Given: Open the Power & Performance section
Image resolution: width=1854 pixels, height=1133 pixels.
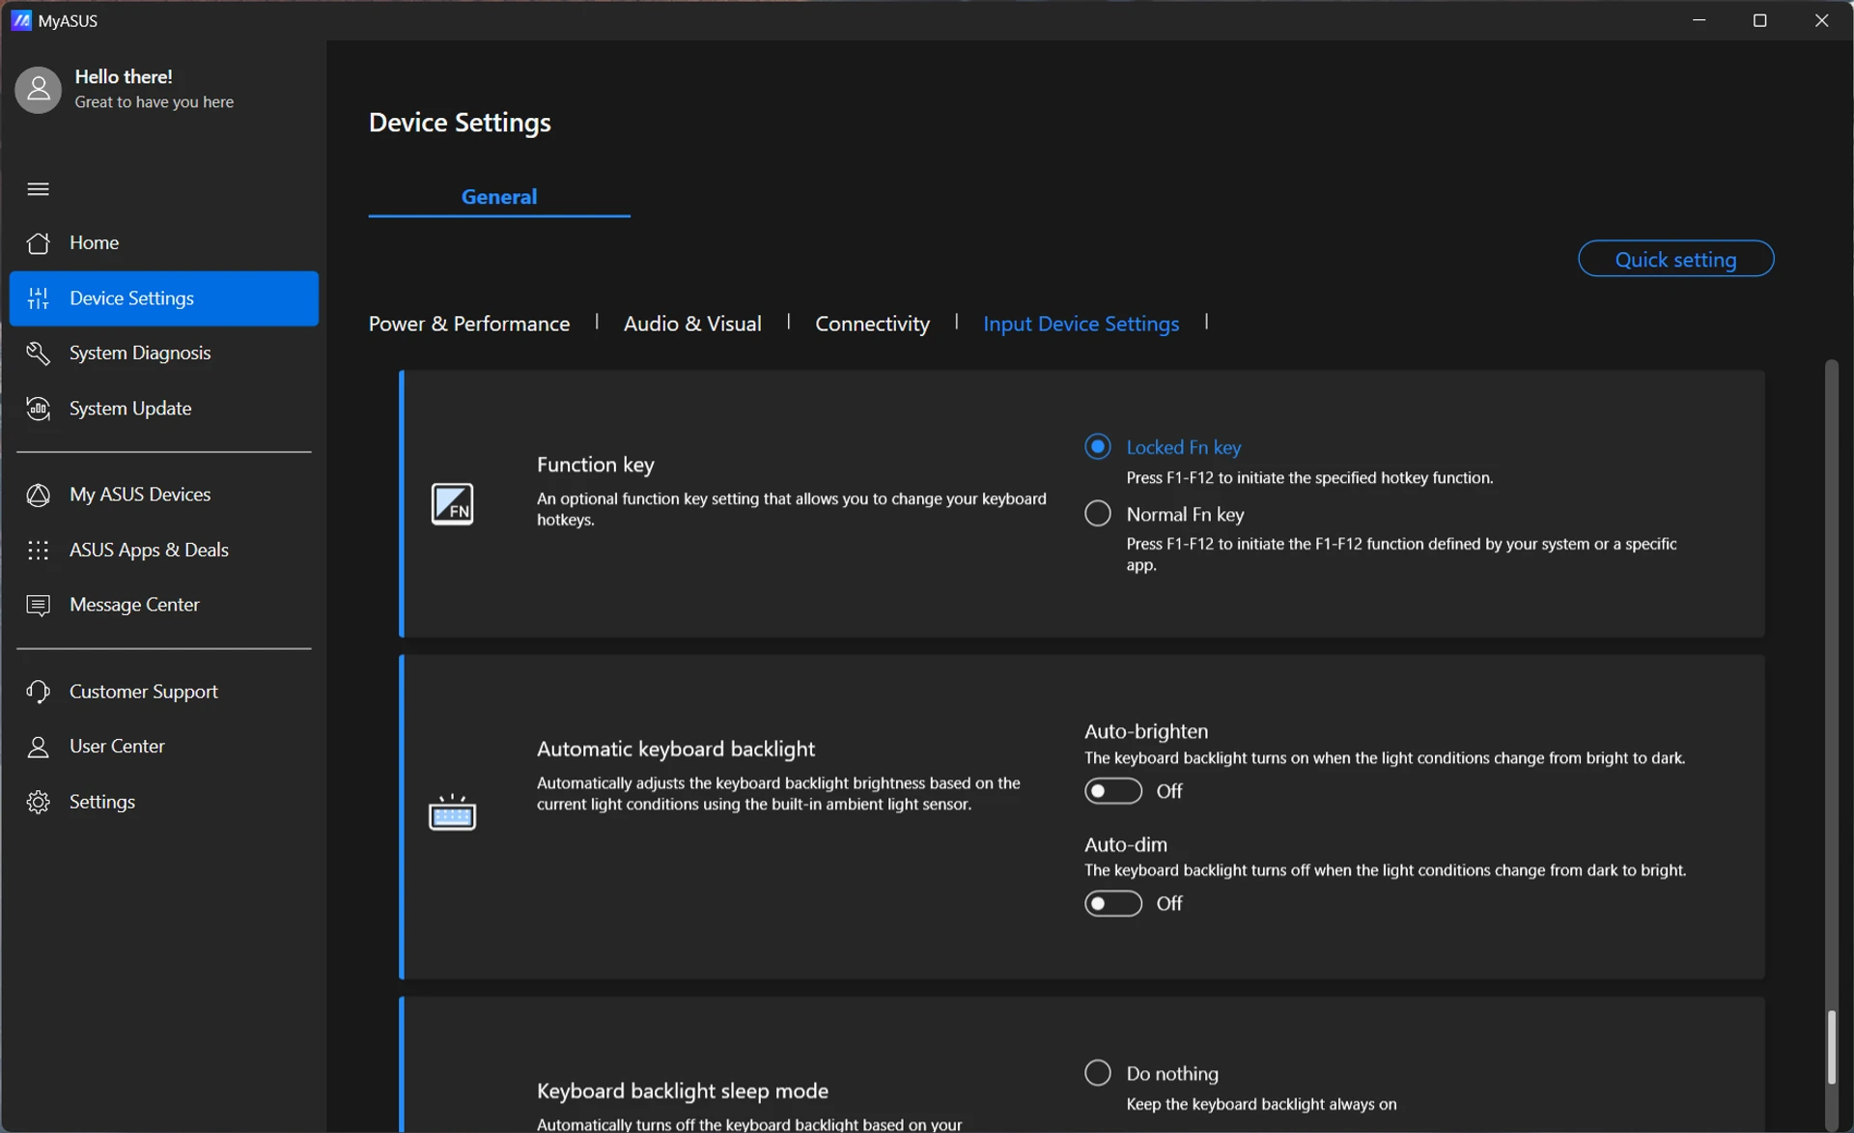Looking at the screenshot, I should (x=469, y=324).
